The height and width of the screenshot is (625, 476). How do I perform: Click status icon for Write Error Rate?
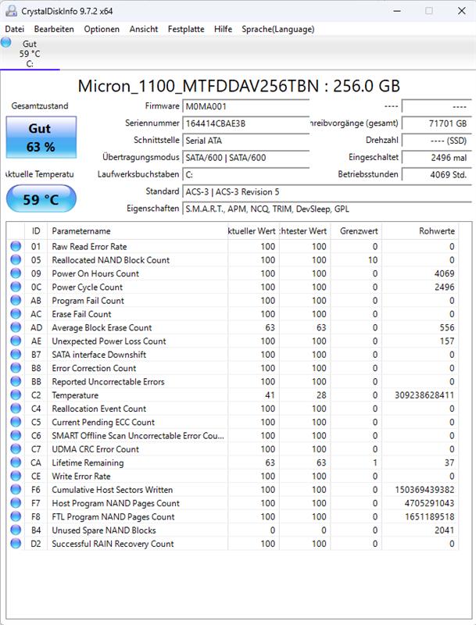click(16, 477)
